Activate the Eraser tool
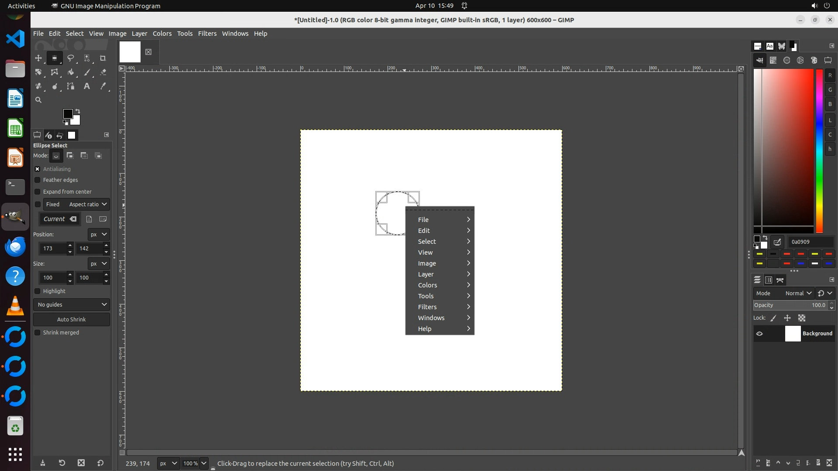Viewport: 838px width, 471px height. [103, 72]
